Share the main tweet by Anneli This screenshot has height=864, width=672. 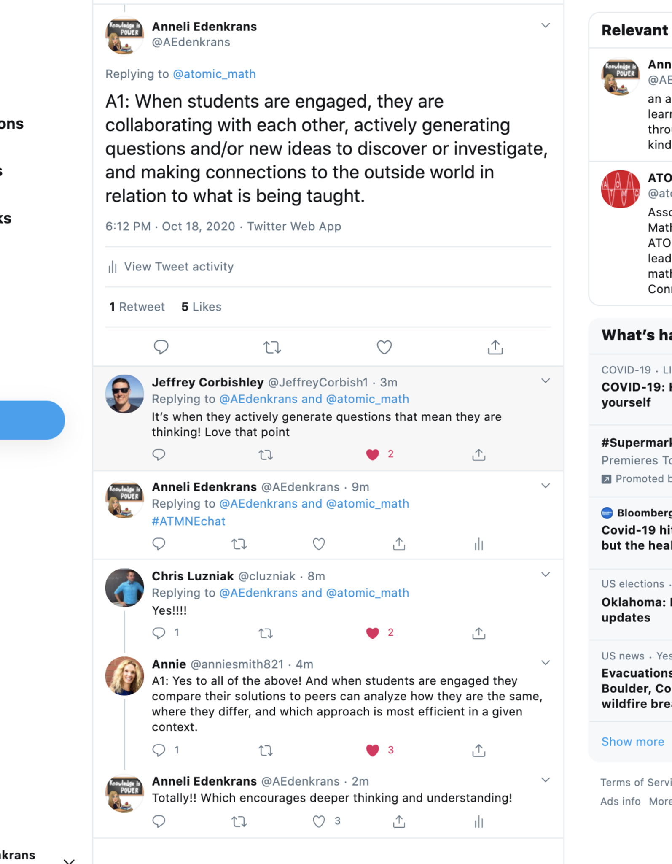495,347
